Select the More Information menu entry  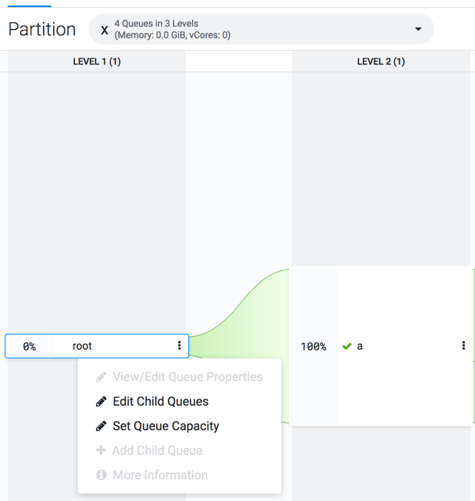click(160, 475)
